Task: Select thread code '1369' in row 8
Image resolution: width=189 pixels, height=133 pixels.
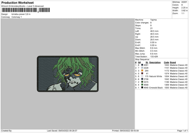Action: pyautogui.click(x=167, y=85)
